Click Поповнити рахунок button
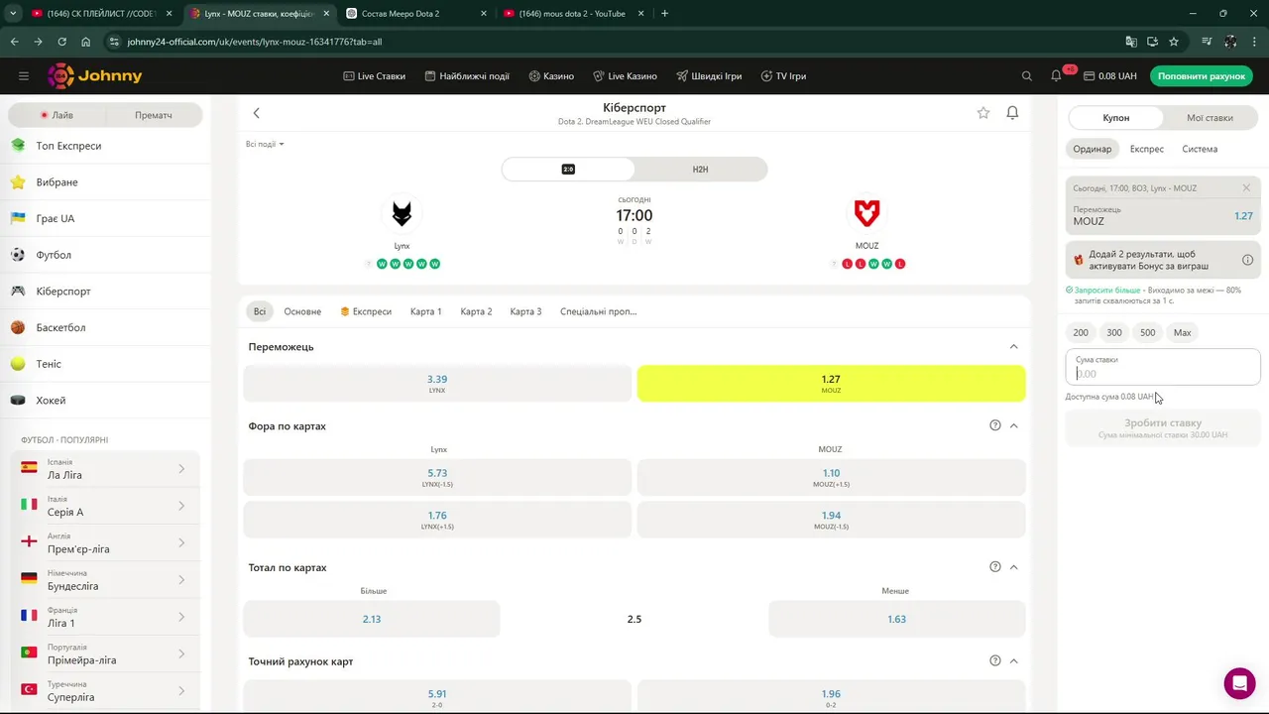 click(1202, 76)
